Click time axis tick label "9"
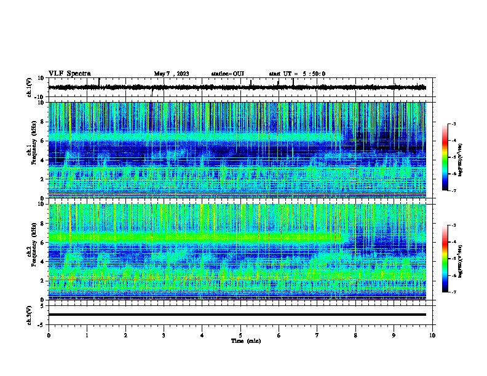 pyautogui.click(x=394, y=335)
